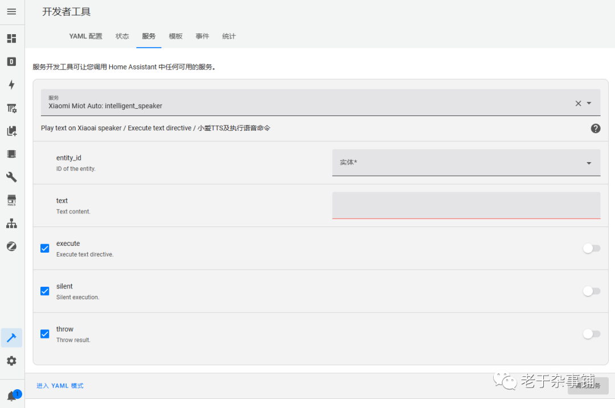This screenshot has width=615, height=408.
Task: Uncheck the silent checkbox
Action: [45, 291]
